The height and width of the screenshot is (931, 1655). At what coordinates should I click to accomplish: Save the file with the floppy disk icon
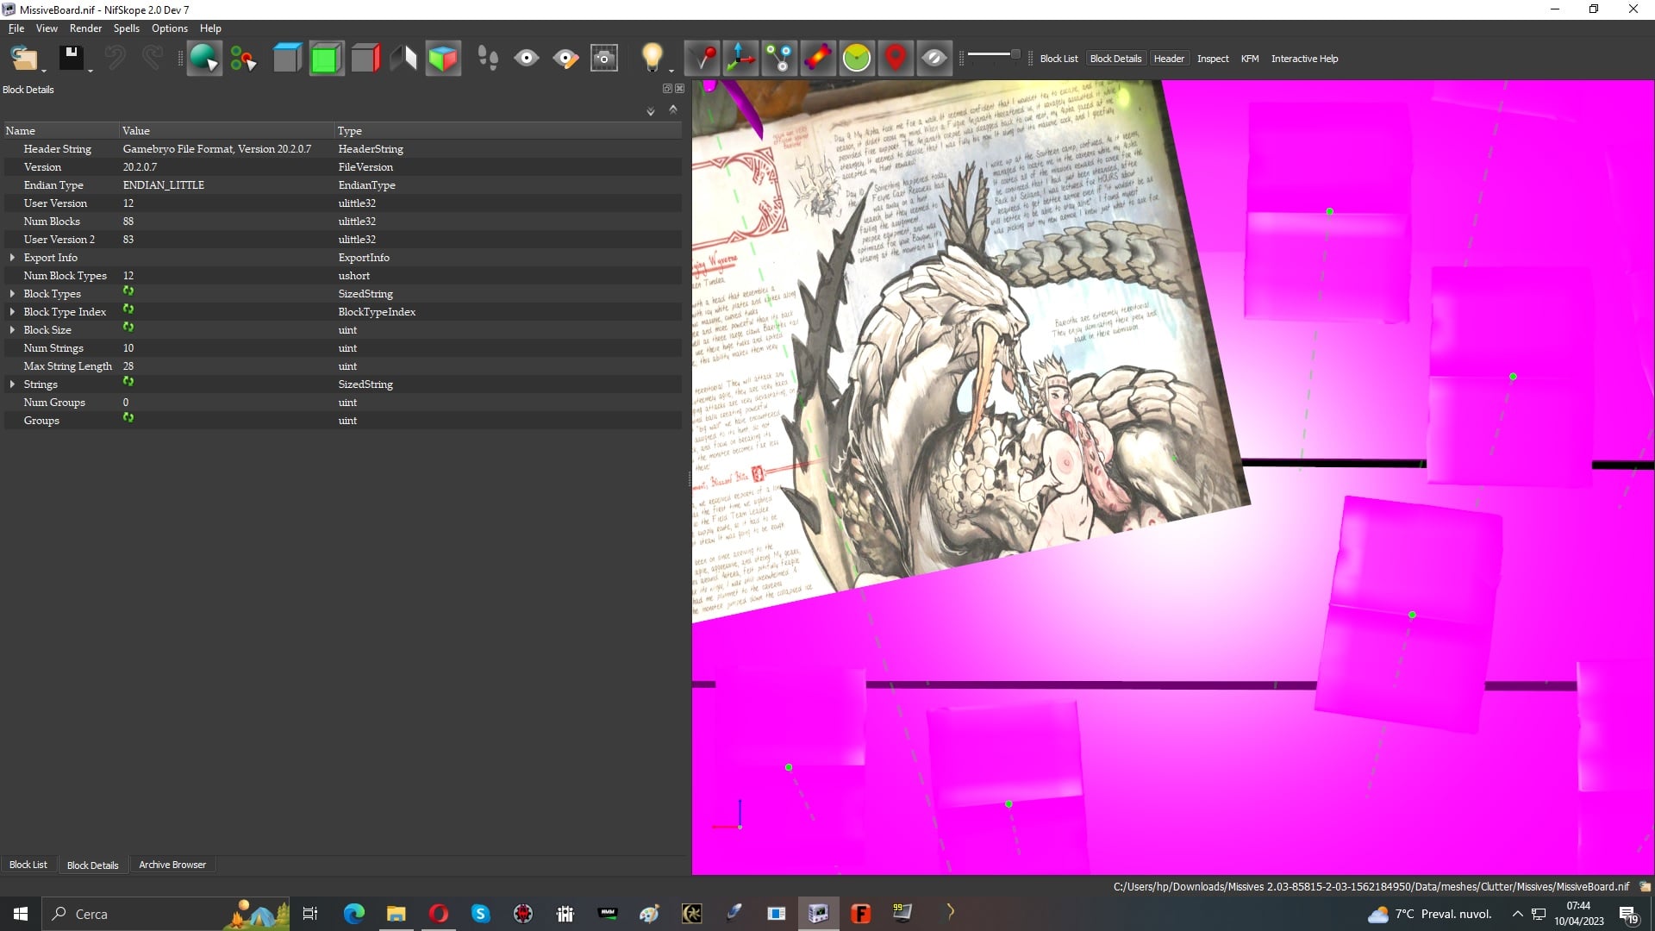pyautogui.click(x=71, y=59)
